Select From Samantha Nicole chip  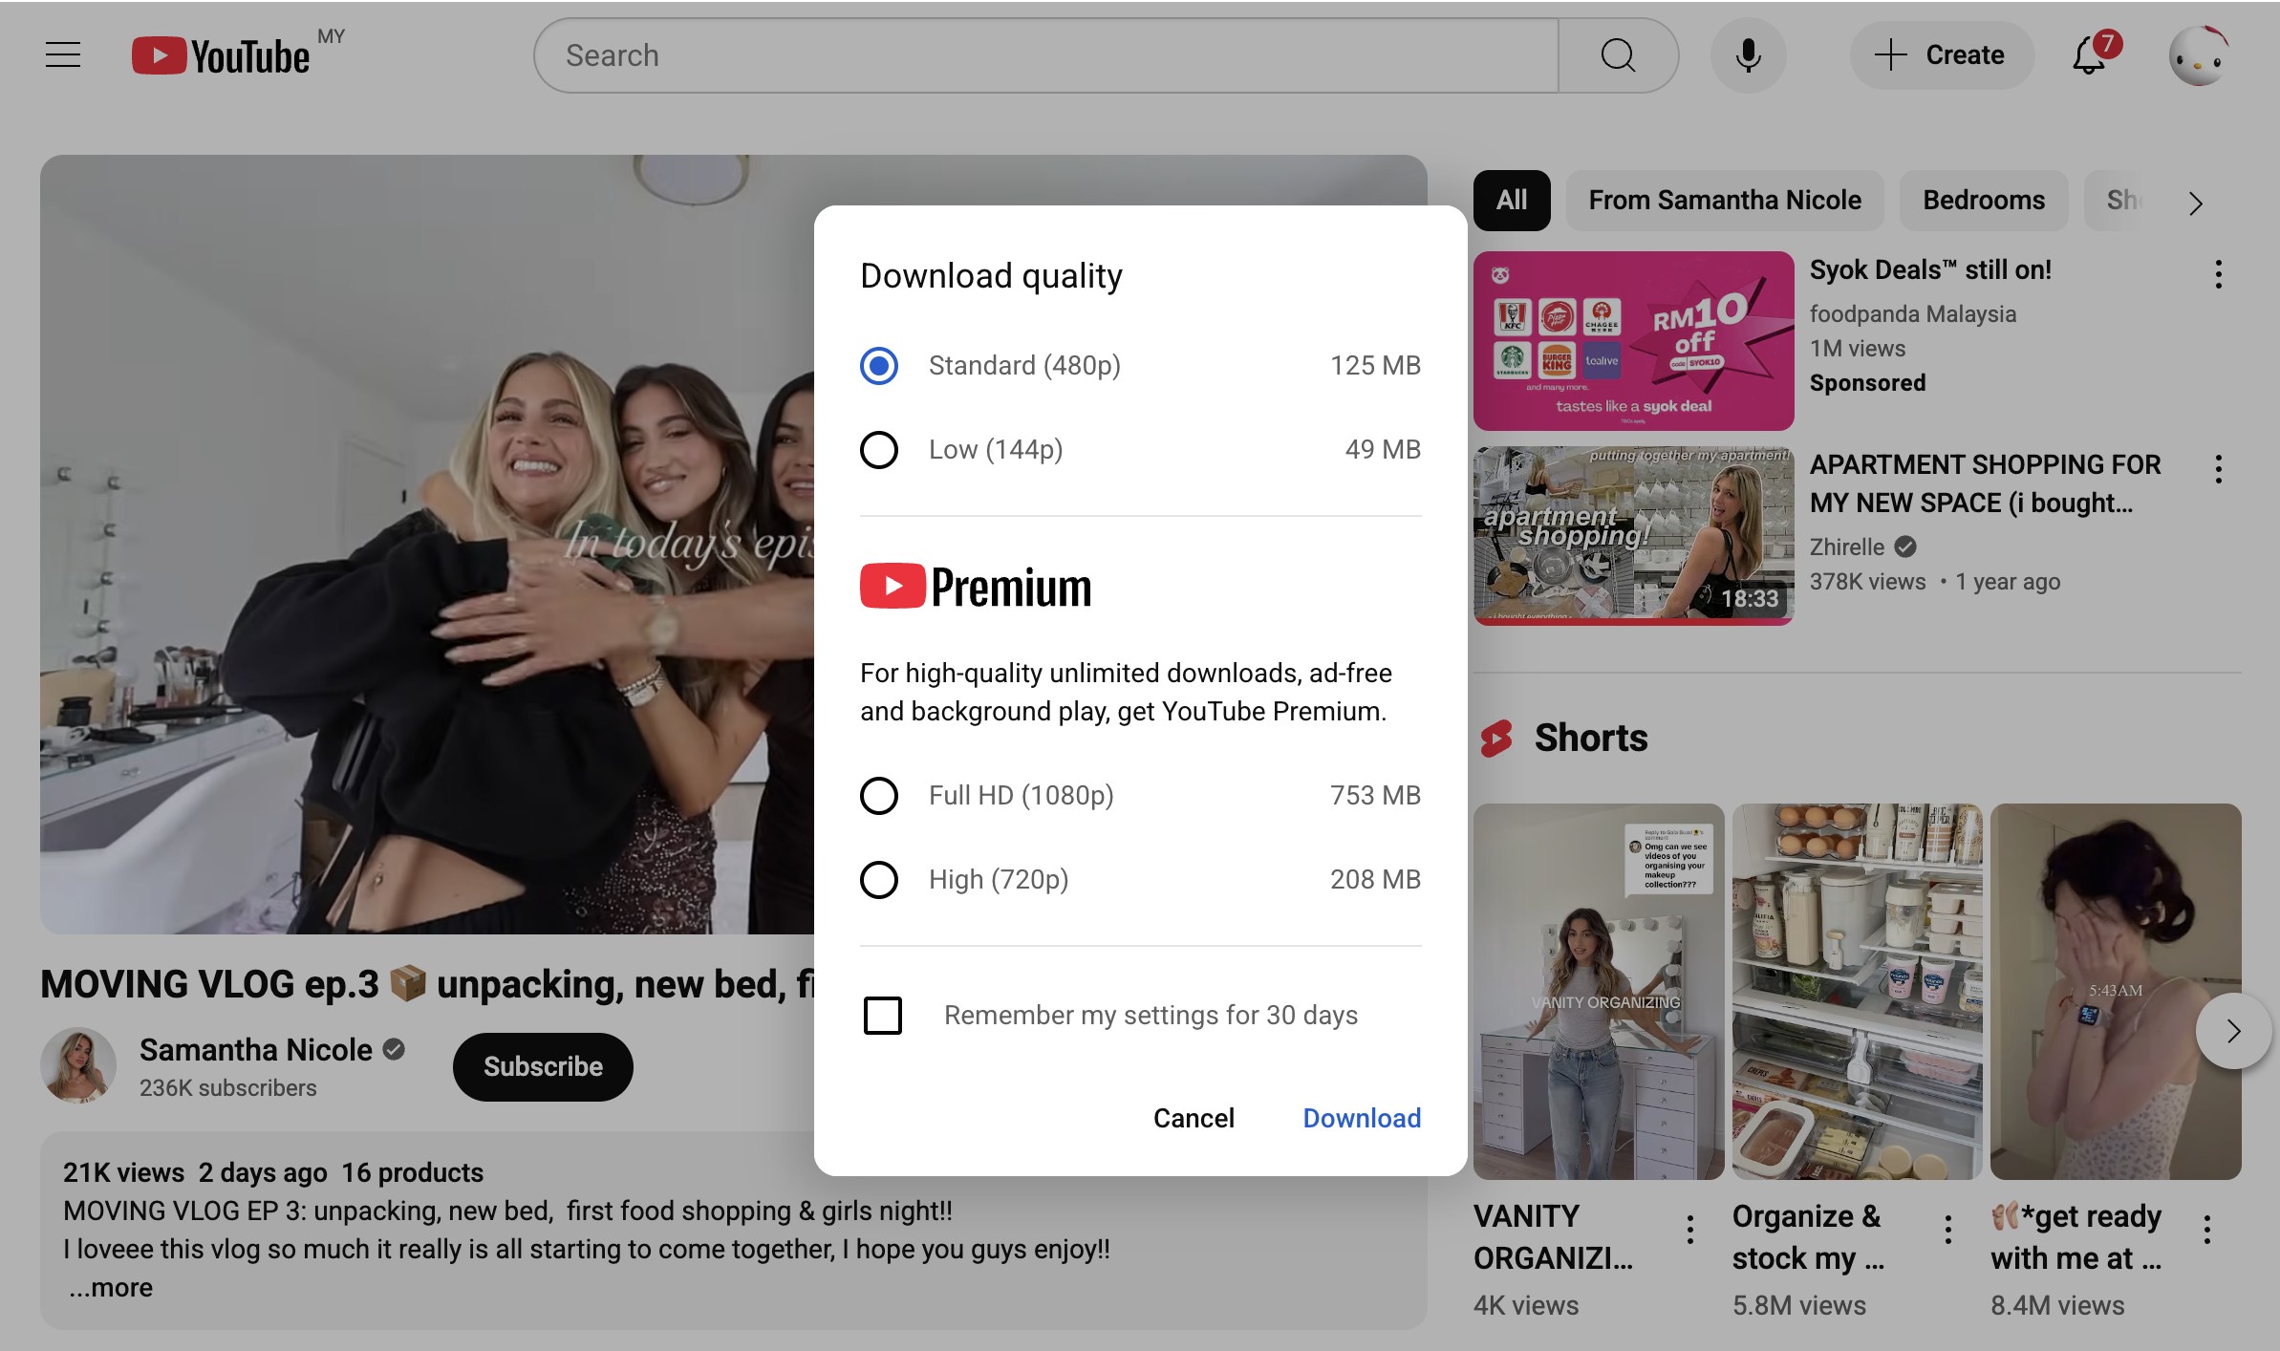point(1725,201)
